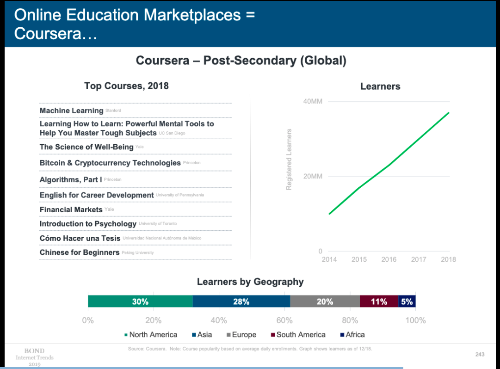
Task: Select the dark blue 5% segment
Action: pyautogui.click(x=407, y=301)
